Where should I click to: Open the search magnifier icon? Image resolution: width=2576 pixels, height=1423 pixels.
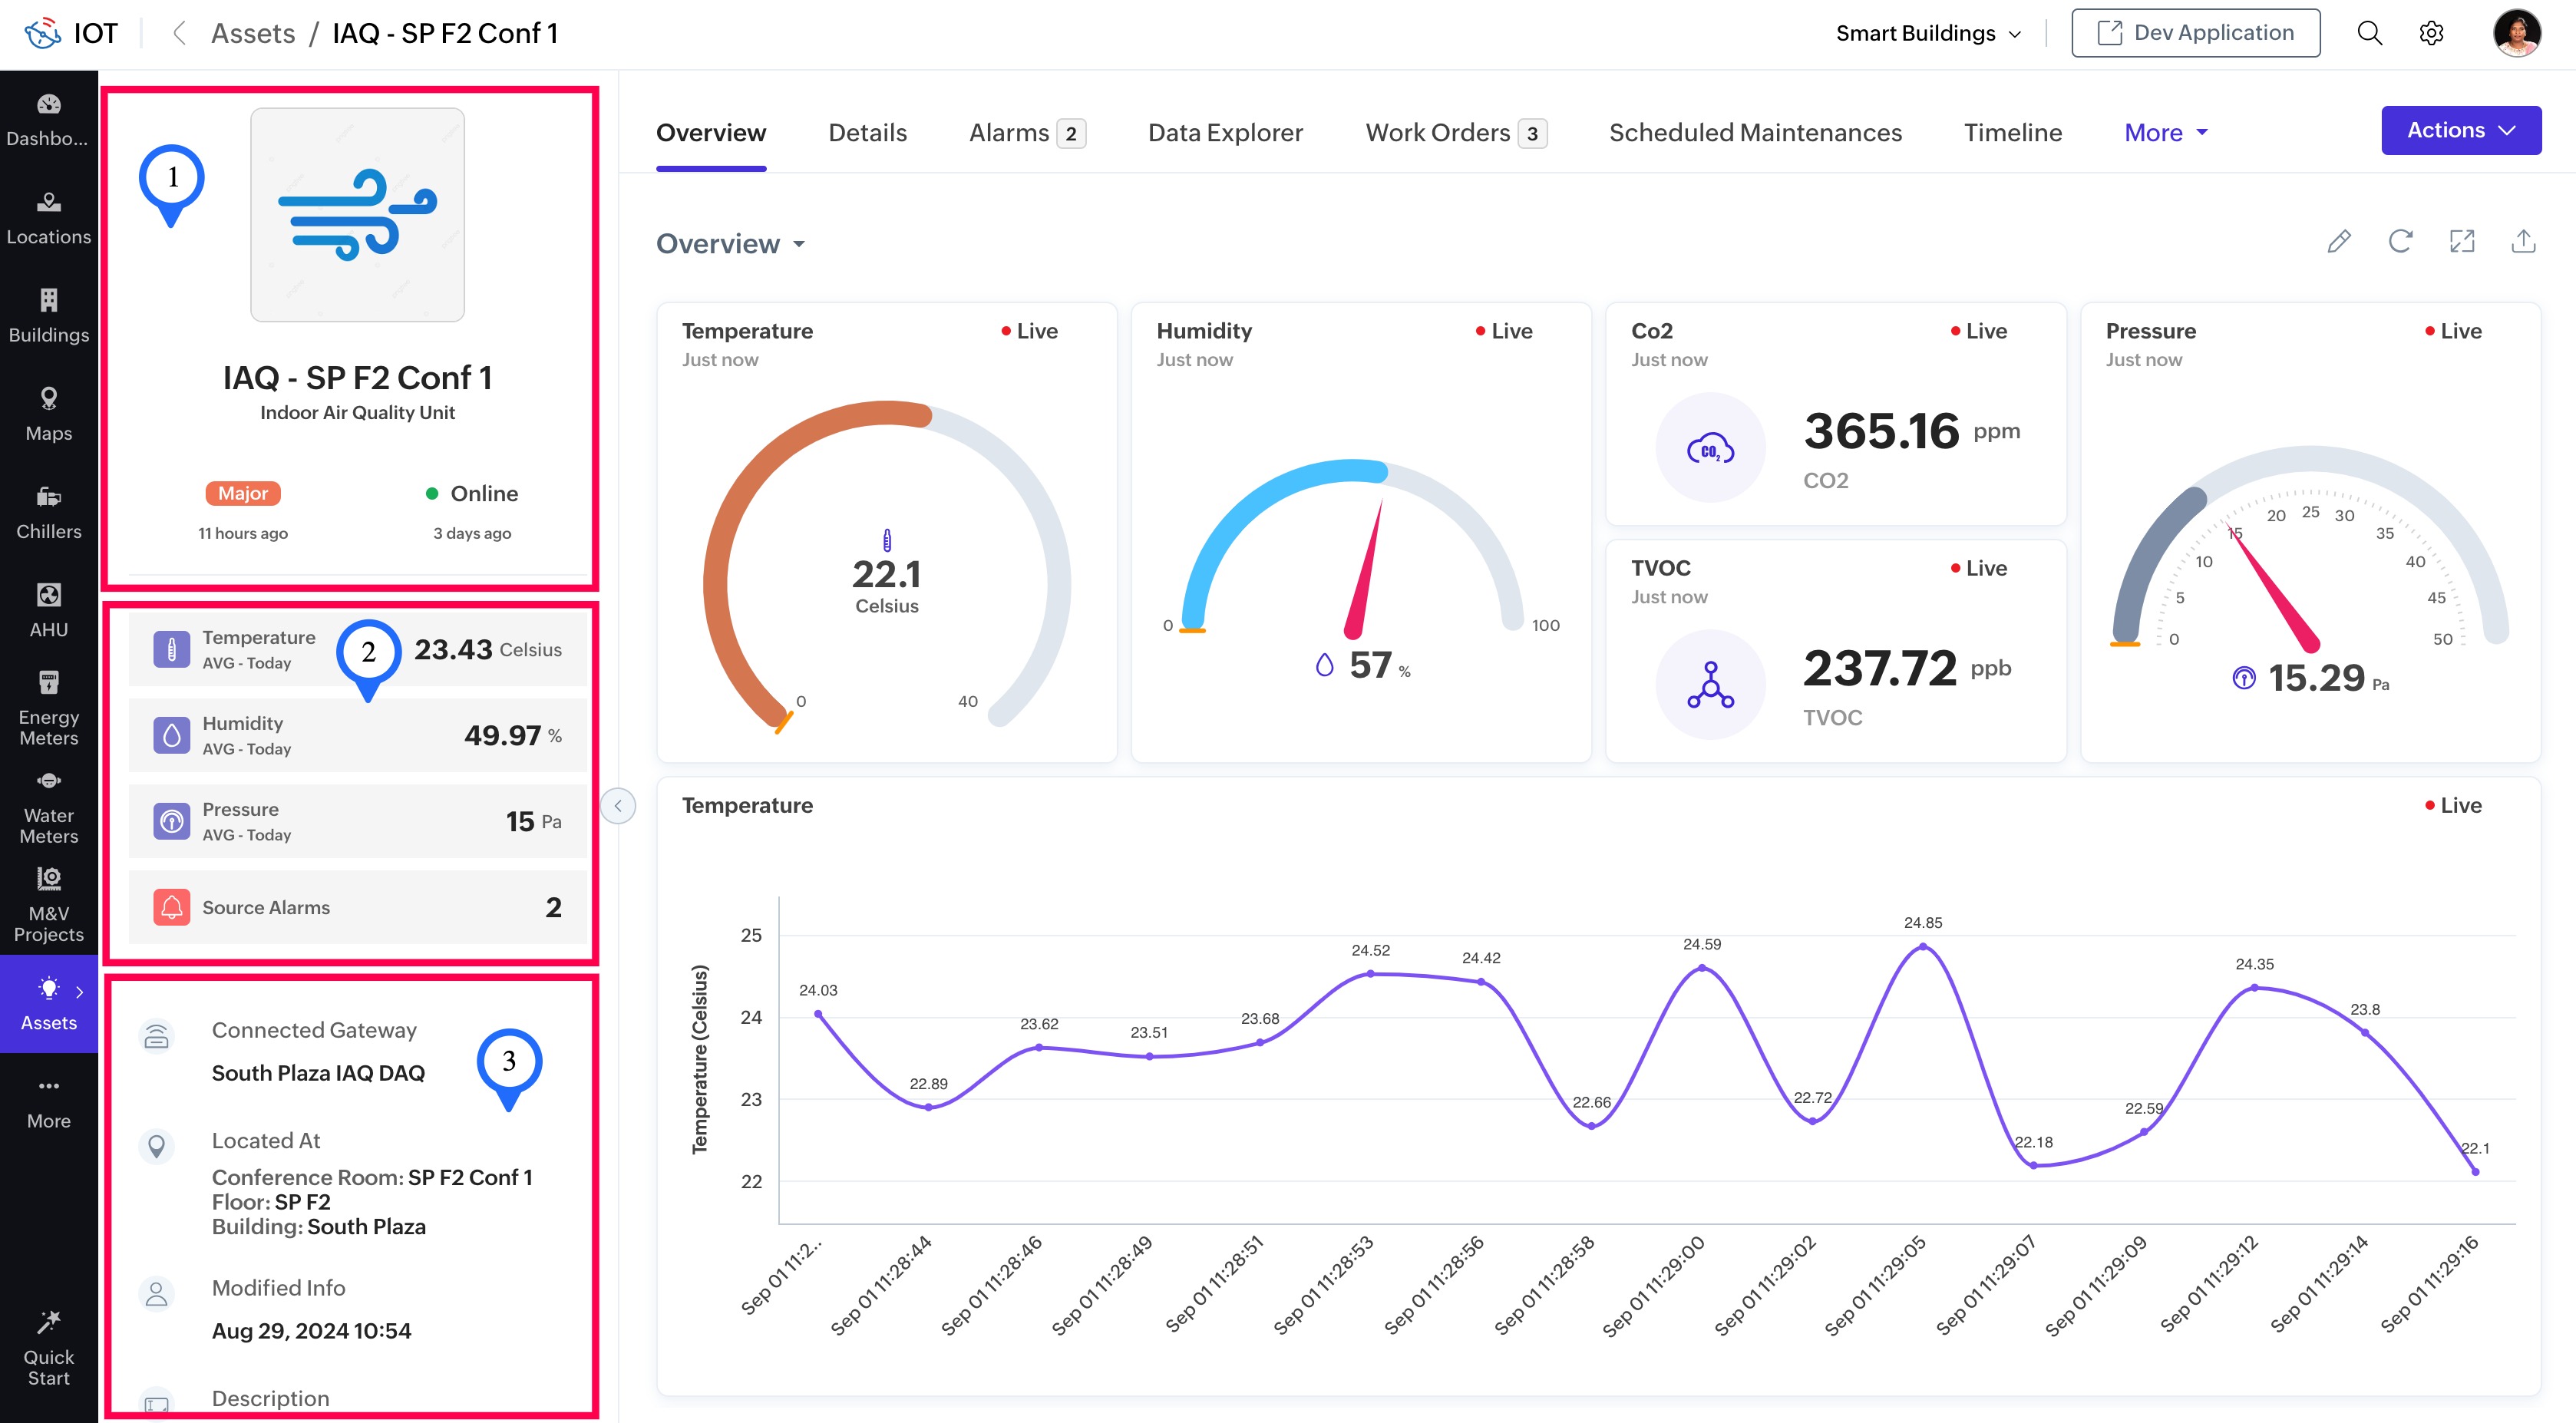[2369, 33]
